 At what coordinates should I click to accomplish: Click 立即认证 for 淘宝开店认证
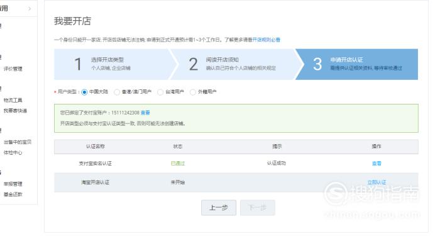pyautogui.click(x=377, y=182)
